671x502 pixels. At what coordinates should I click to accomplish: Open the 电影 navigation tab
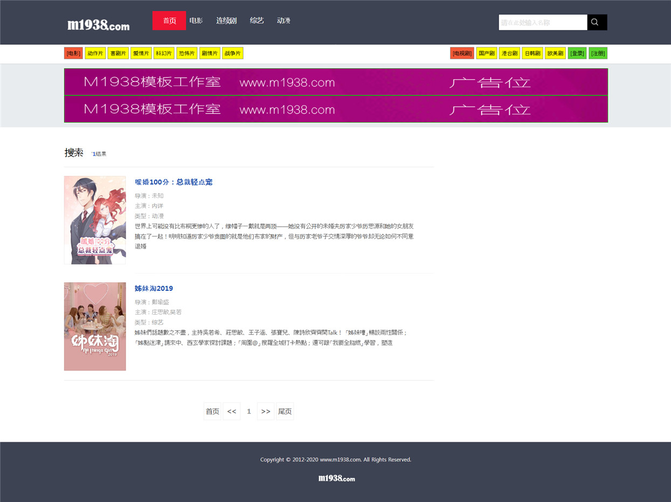pyautogui.click(x=196, y=20)
